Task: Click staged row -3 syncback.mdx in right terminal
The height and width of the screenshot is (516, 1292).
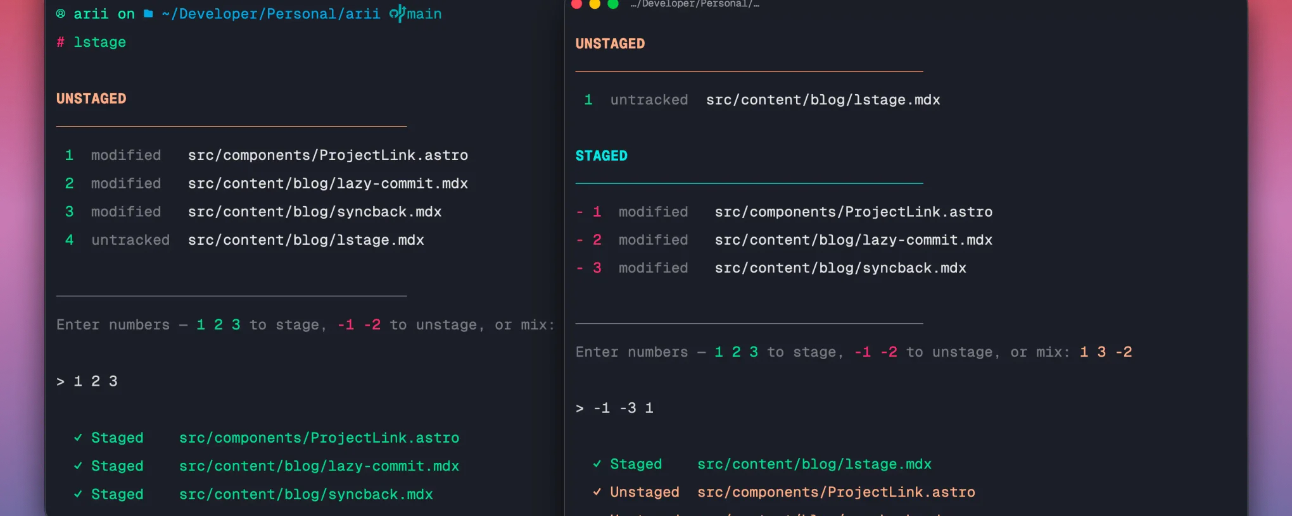Action: pyautogui.click(x=771, y=268)
